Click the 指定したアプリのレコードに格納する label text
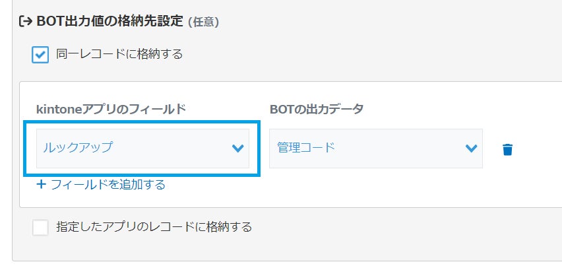Image resolution: width=562 pixels, height=266 pixels. [x=154, y=227]
